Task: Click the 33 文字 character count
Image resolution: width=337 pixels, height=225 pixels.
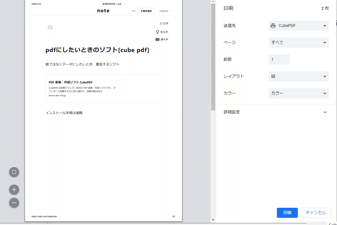Action: pyautogui.click(x=164, y=24)
